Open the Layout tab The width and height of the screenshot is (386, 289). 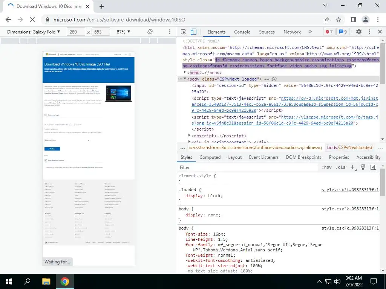tap(235, 157)
